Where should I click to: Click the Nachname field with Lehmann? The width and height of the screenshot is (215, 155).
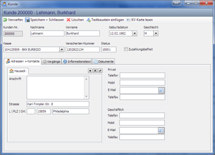pyautogui.click(x=47, y=33)
